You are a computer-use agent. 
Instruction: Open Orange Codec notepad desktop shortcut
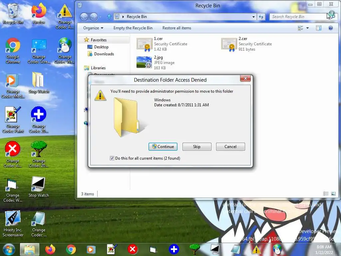pos(39,224)
